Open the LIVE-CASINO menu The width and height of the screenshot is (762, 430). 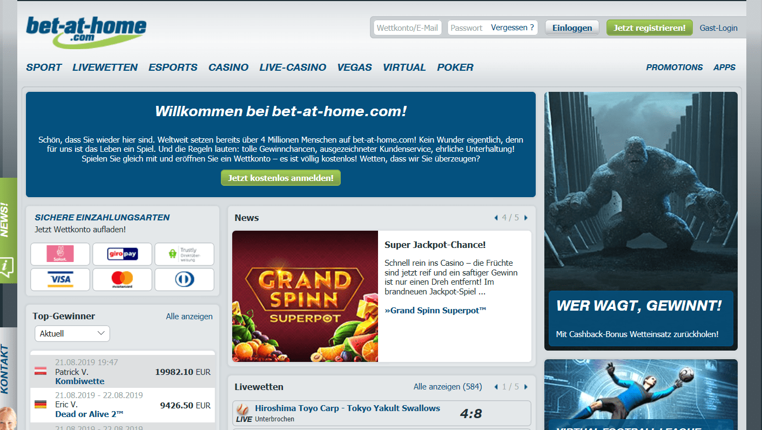[x=293, y=68]
